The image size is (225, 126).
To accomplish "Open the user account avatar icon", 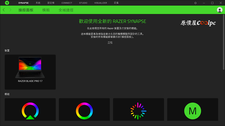I will click(220, 10).
